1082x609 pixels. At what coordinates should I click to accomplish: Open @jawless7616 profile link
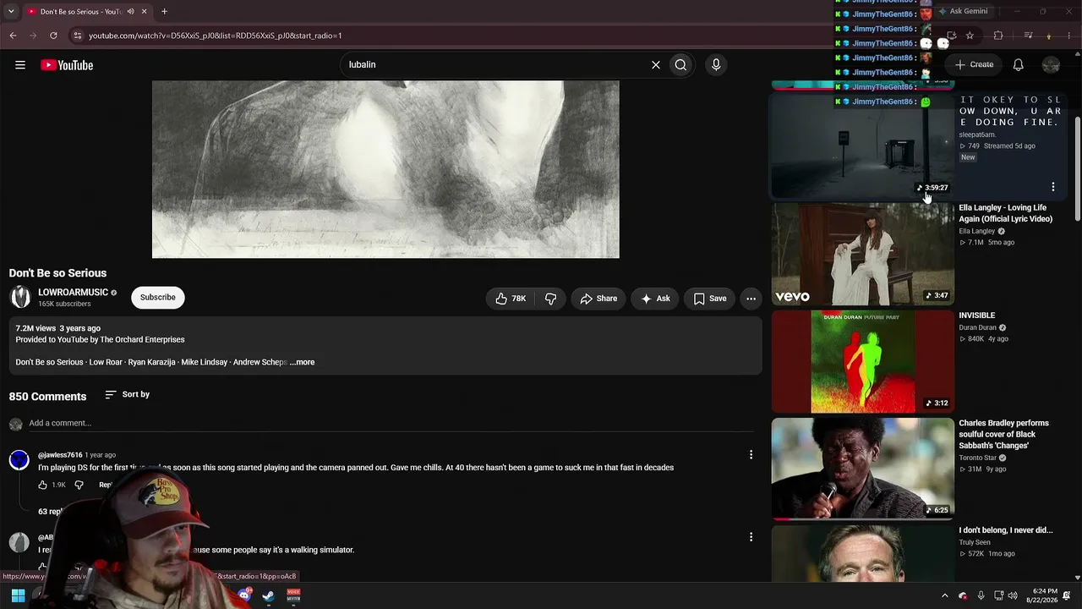(x=60, y=455)
